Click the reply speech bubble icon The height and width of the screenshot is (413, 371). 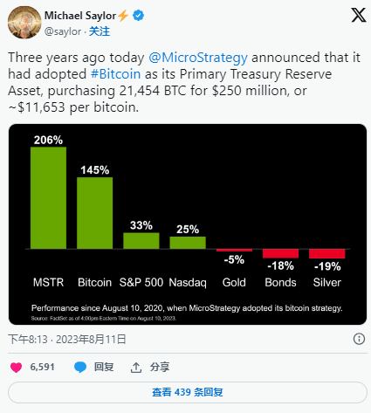80,368
